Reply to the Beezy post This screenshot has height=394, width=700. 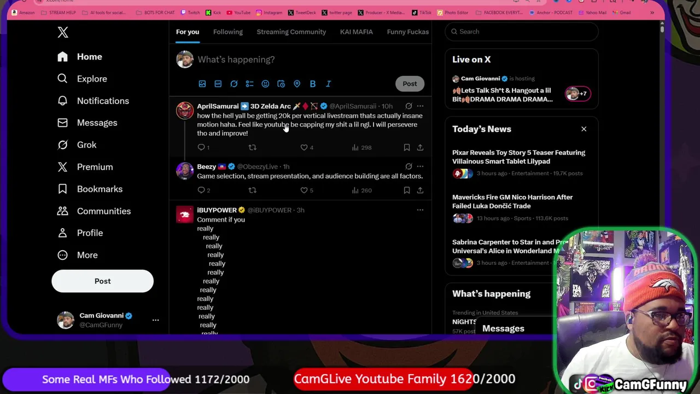coord(201,190)
